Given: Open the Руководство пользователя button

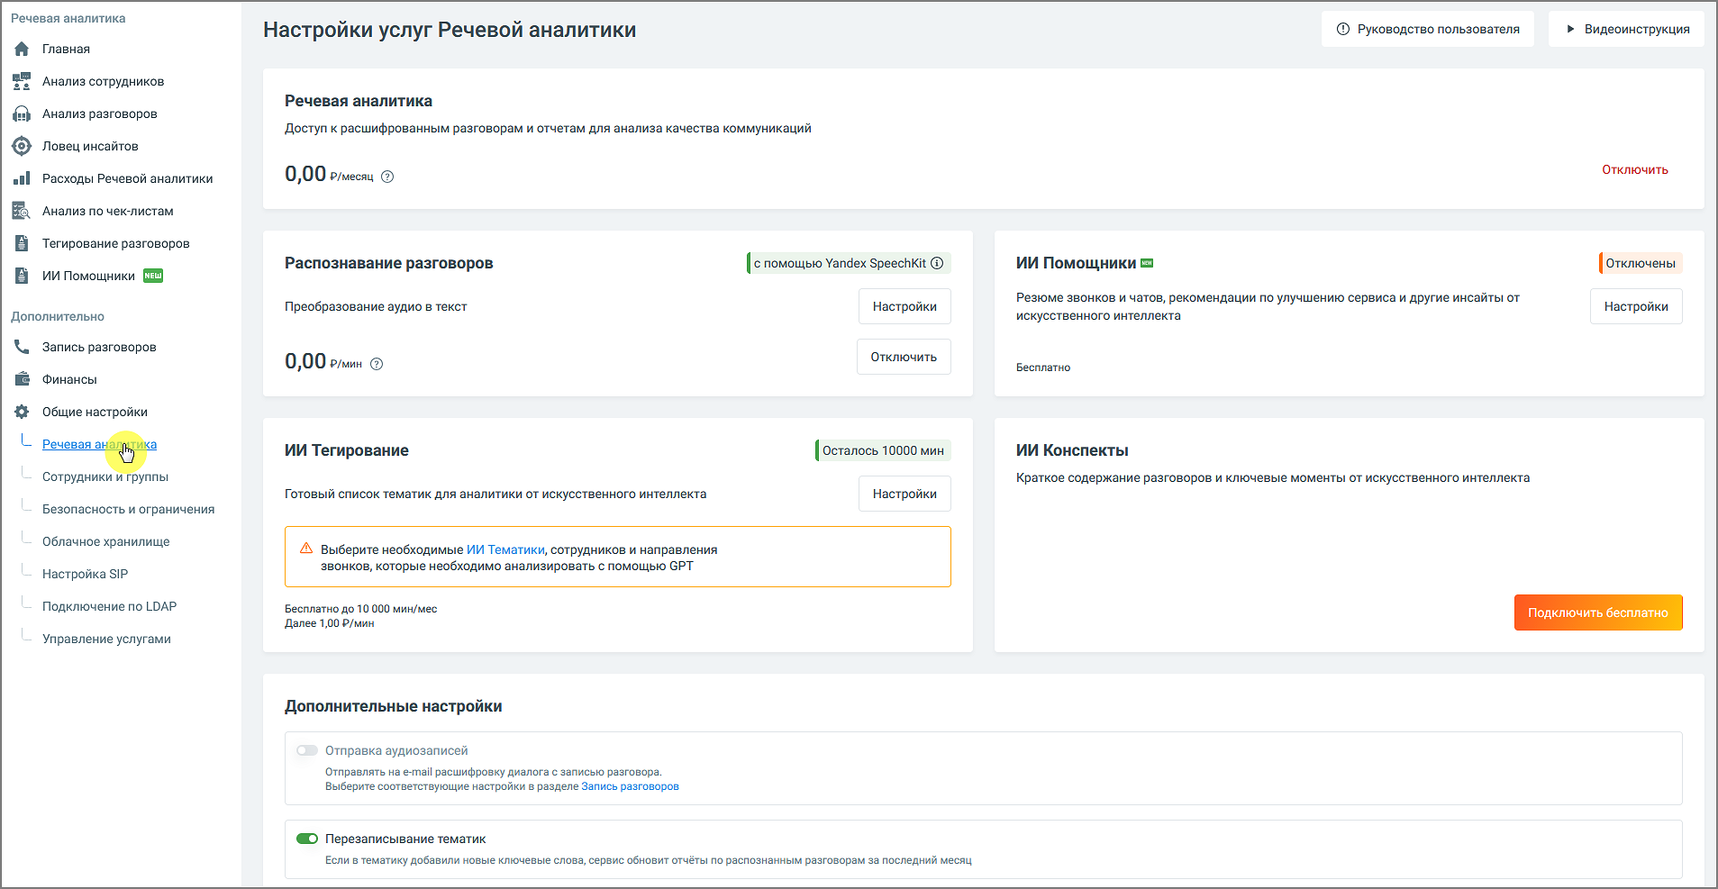Looking at the screenshot, I should click(x=1428, y=29).
